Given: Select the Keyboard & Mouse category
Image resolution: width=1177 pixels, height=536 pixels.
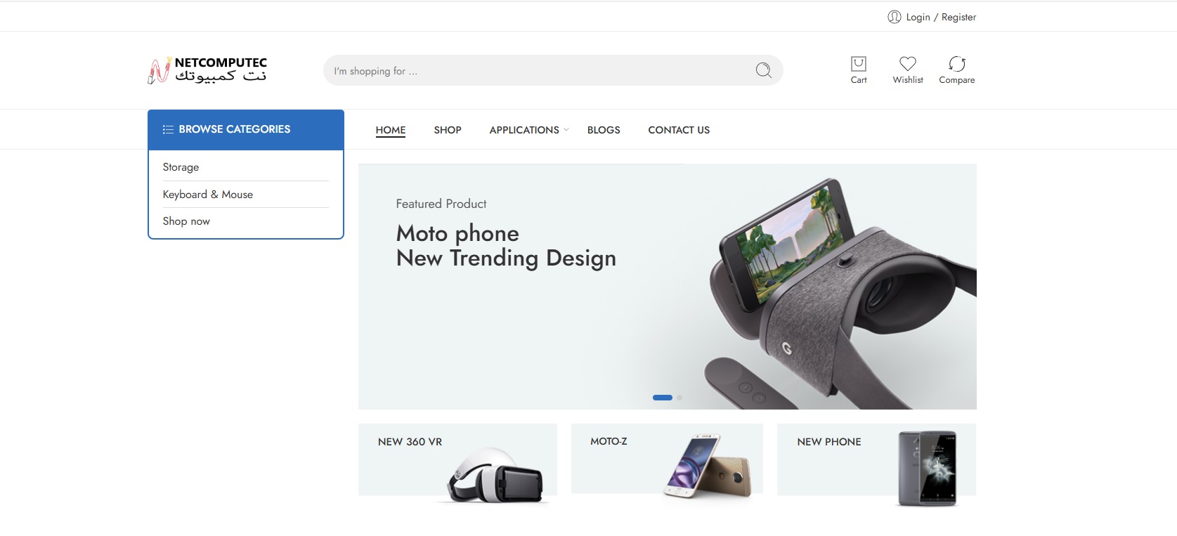Looking at the screenshot, I should tap(207, 195).
